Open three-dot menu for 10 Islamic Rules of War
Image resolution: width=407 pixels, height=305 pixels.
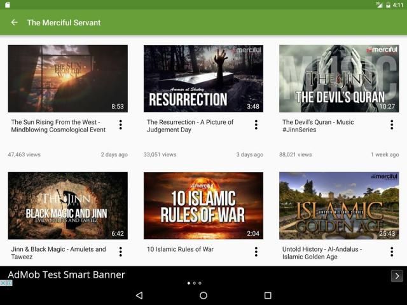click(256, 252)
